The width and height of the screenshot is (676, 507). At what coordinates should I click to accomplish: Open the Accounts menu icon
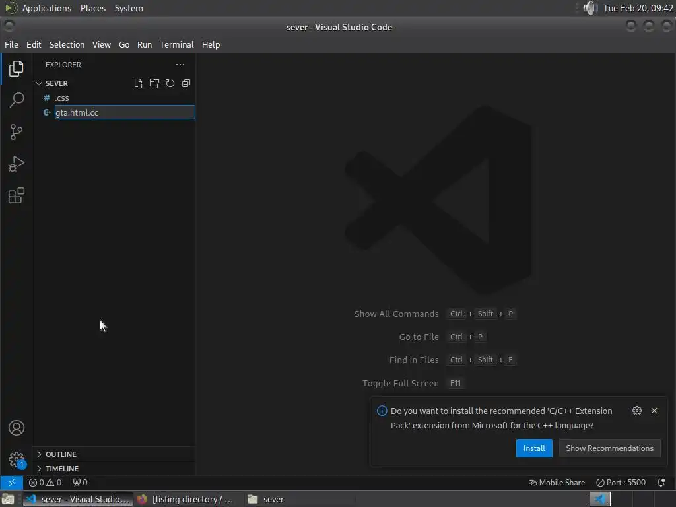coord(16,428)
